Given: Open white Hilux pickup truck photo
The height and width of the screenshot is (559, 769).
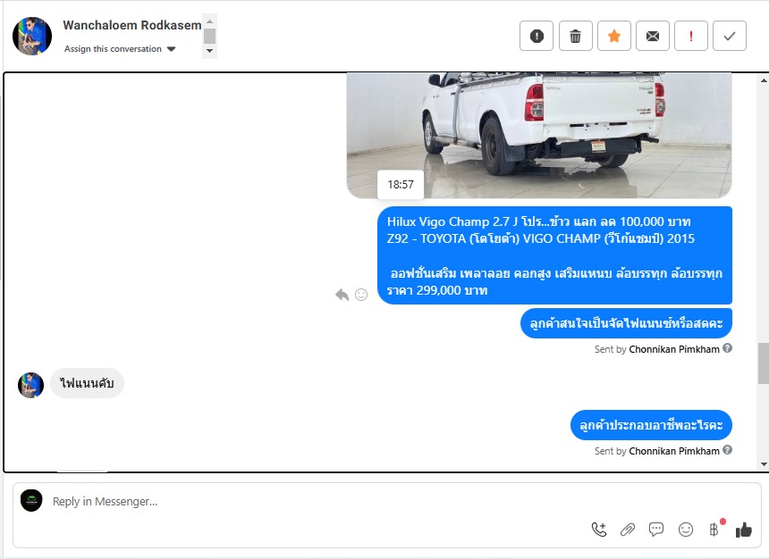Looking at the screenshot, I should click(539, 135).
